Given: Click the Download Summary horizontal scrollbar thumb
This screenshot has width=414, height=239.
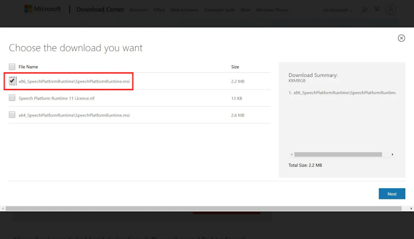Looking at the screenshot, I should [338, 155].
